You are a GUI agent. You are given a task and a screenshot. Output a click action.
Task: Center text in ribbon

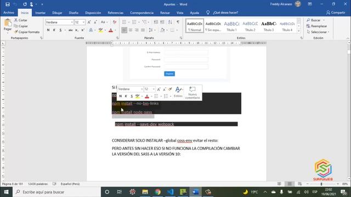(x=131, y=30)
